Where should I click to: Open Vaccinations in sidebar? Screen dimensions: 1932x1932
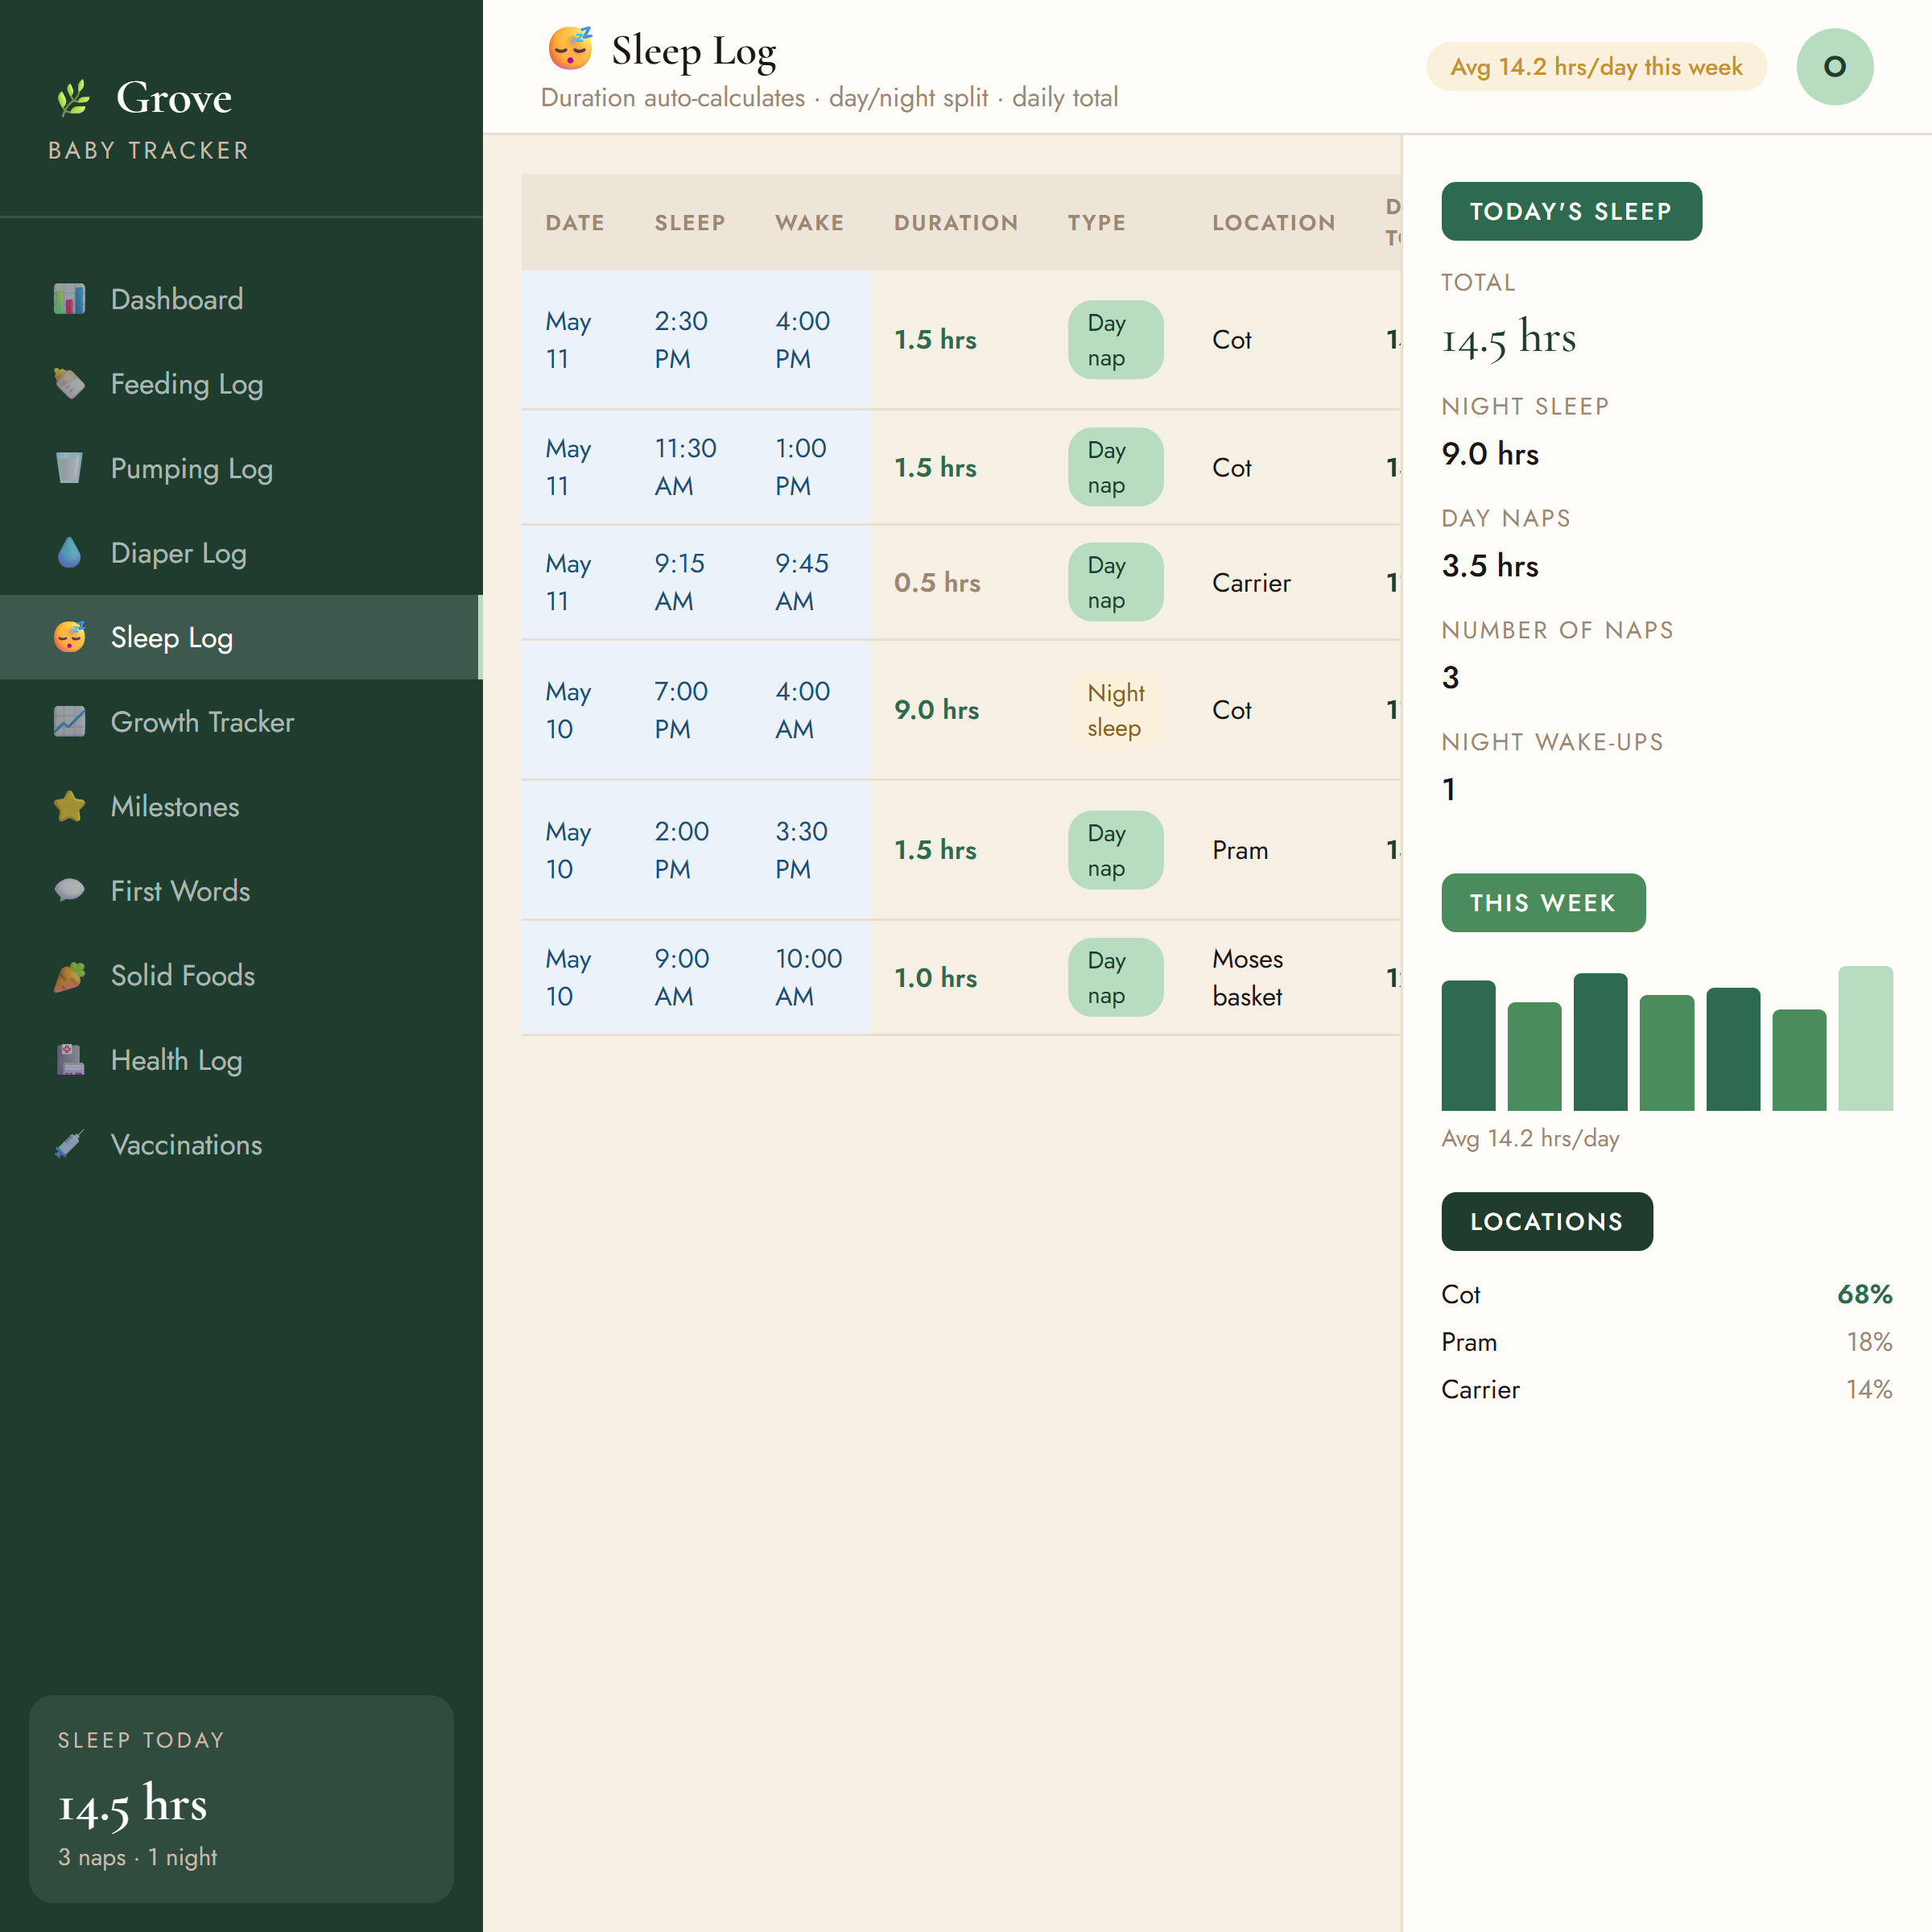241,1144
